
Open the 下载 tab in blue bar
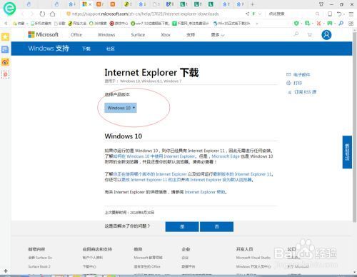click(86, 49)
